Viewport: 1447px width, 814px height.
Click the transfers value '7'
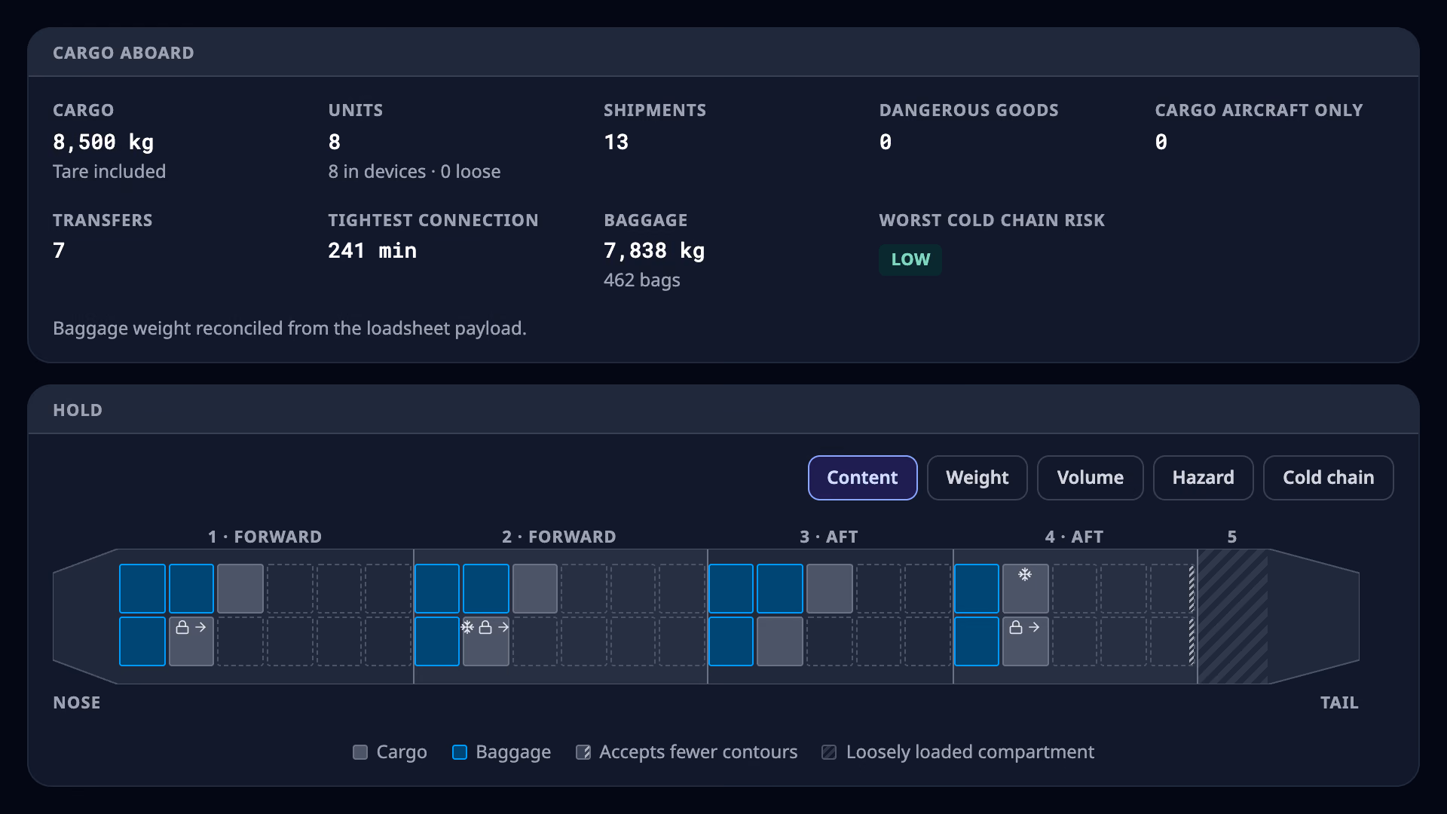click(x=59, y=250)
